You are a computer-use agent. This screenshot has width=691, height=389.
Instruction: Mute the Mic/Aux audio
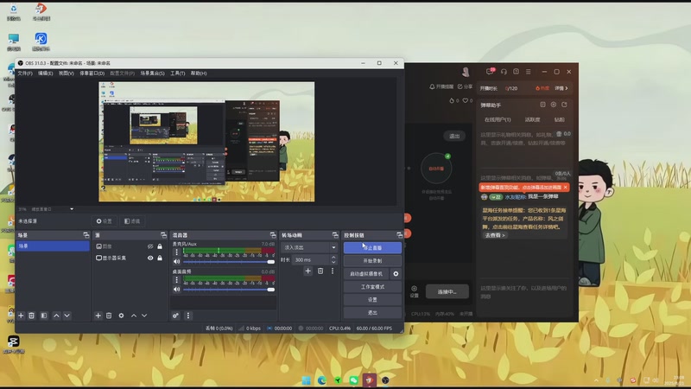click(x=177, y=262)
